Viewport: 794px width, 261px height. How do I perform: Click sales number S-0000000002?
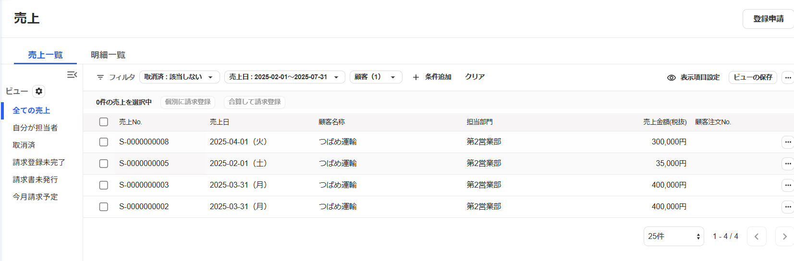click(x=144, y=207)
